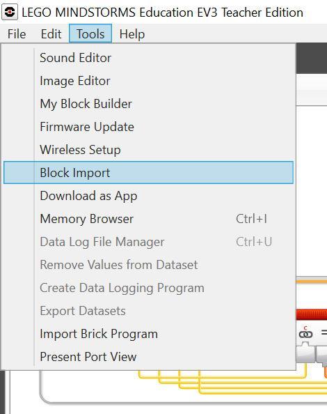Select Import Brick Program
This screenshot has width=327, height=414.
click(148, 334)
